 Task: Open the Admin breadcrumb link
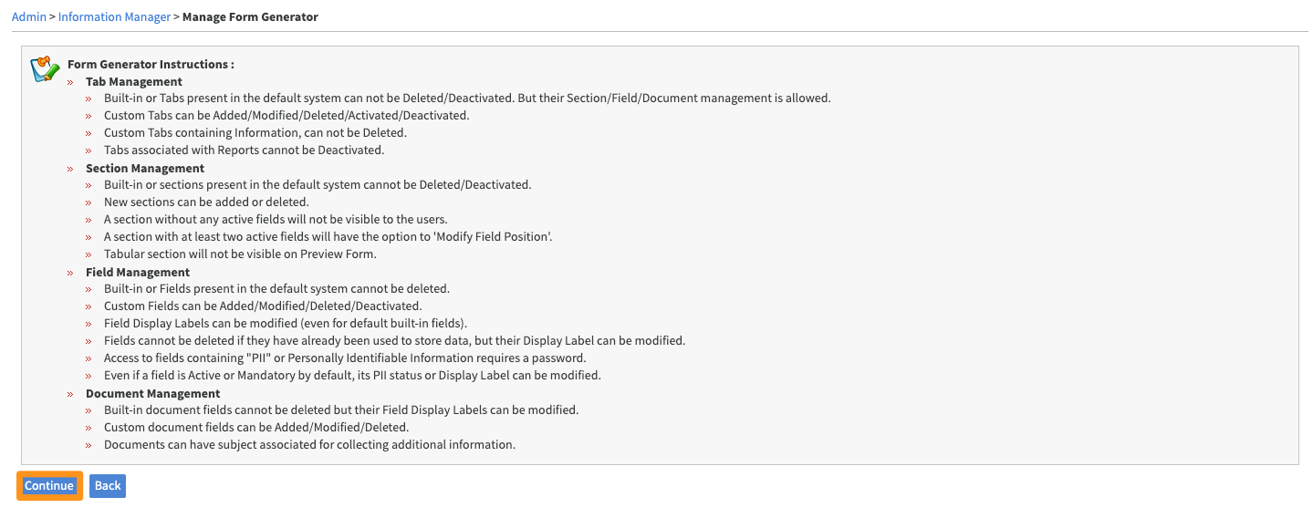click(x=28, y=16)
